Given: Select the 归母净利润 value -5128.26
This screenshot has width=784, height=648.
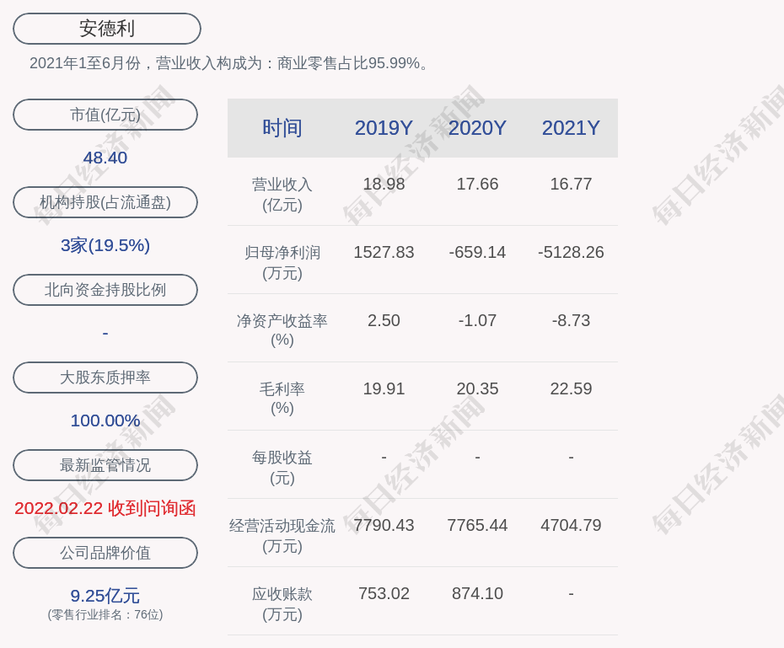Looking at the screenshot, I should tap(571, 252).
